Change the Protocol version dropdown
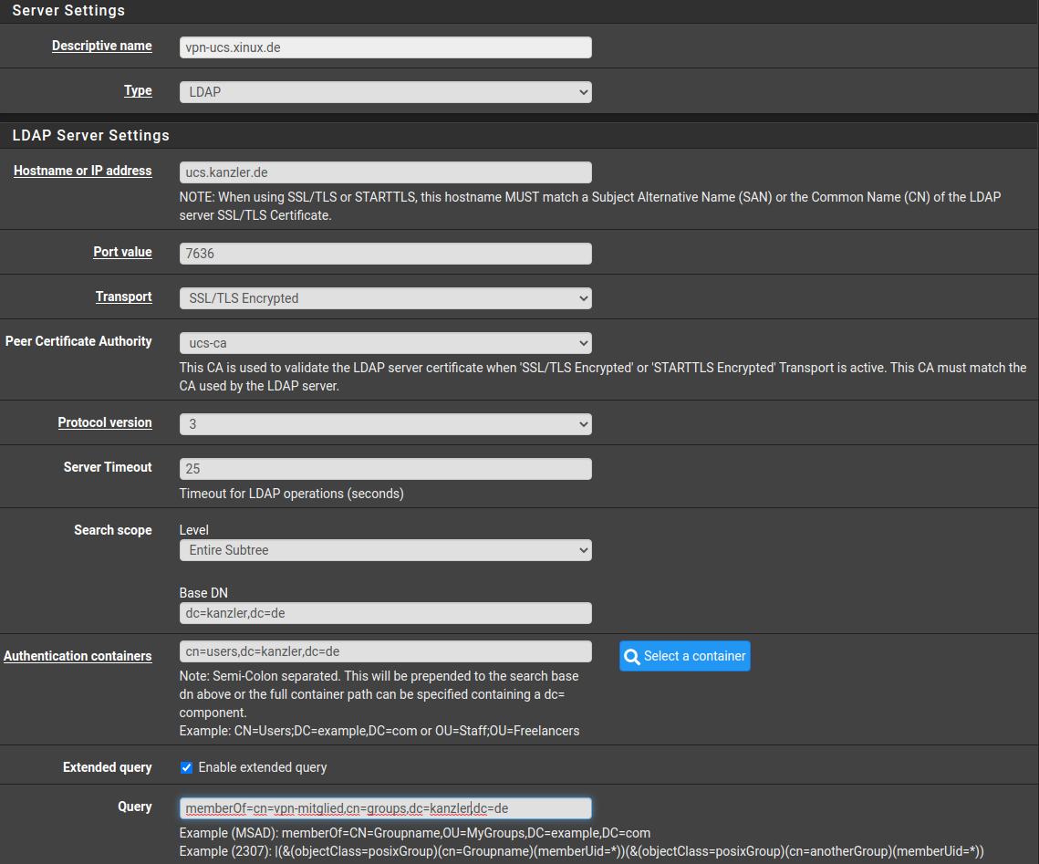Image resolution: width=1039 pixels, height=864 pixels. (x=385, y=424)
